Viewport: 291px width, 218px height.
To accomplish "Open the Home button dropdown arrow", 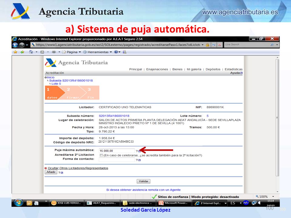I will pyautogui.click(x=36, y=52).
